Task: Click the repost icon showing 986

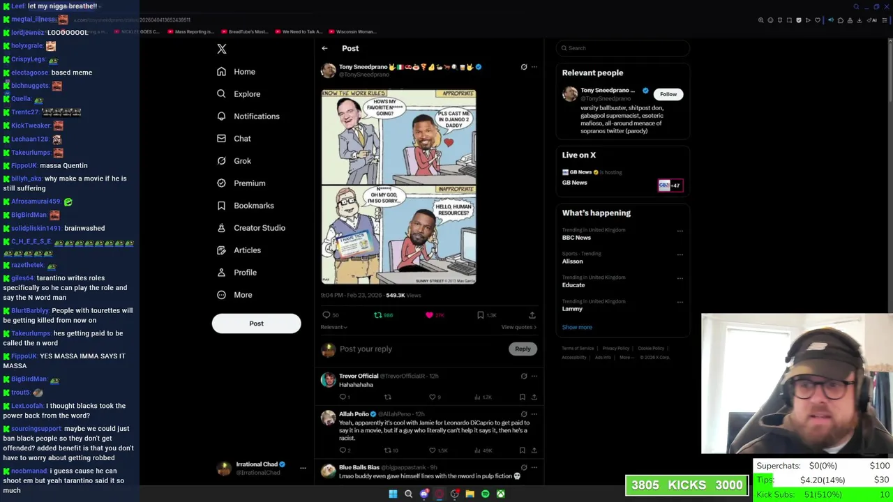Action: (378, 315)
